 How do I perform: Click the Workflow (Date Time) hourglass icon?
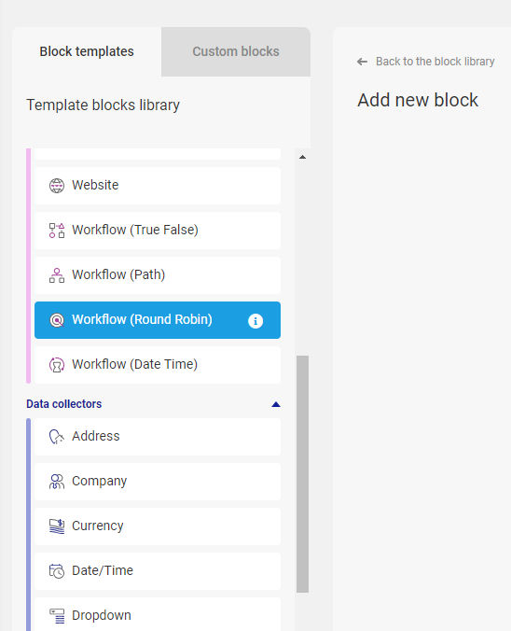click(57, 365)
